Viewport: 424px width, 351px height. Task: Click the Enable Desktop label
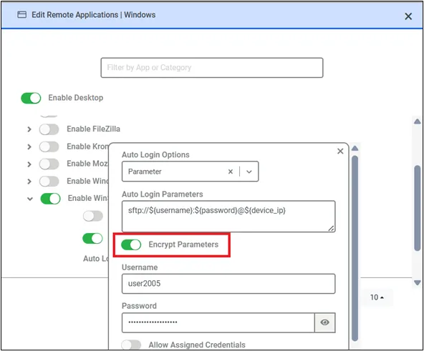(76, 98)
